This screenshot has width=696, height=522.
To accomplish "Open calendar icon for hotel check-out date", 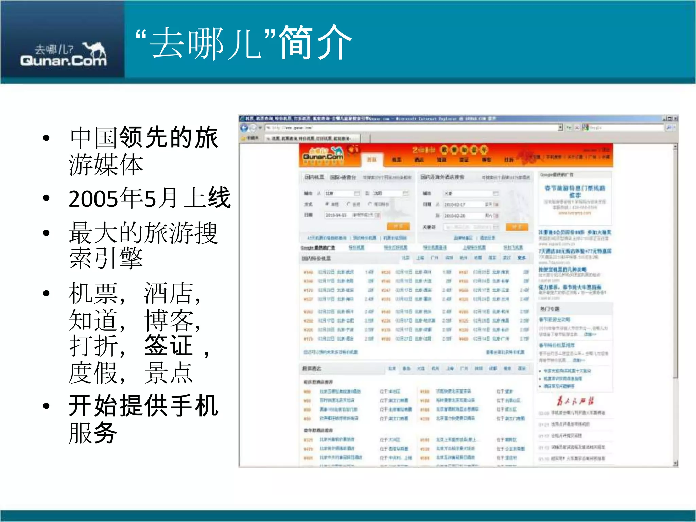I will click(496, 216).
